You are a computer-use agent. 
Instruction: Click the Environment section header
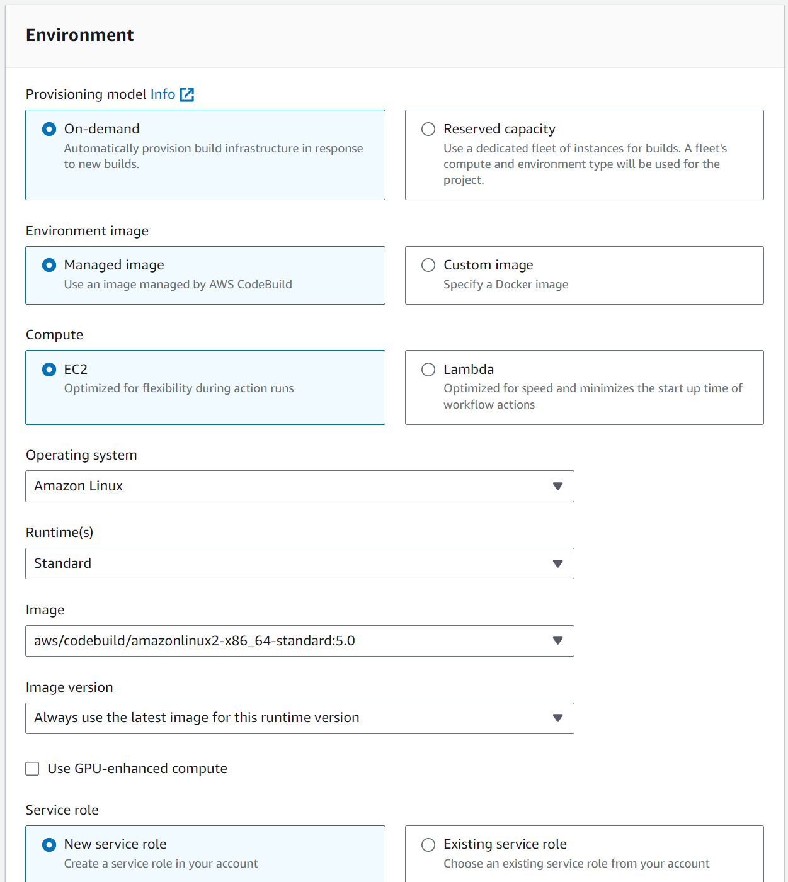[x=80, y=35]
